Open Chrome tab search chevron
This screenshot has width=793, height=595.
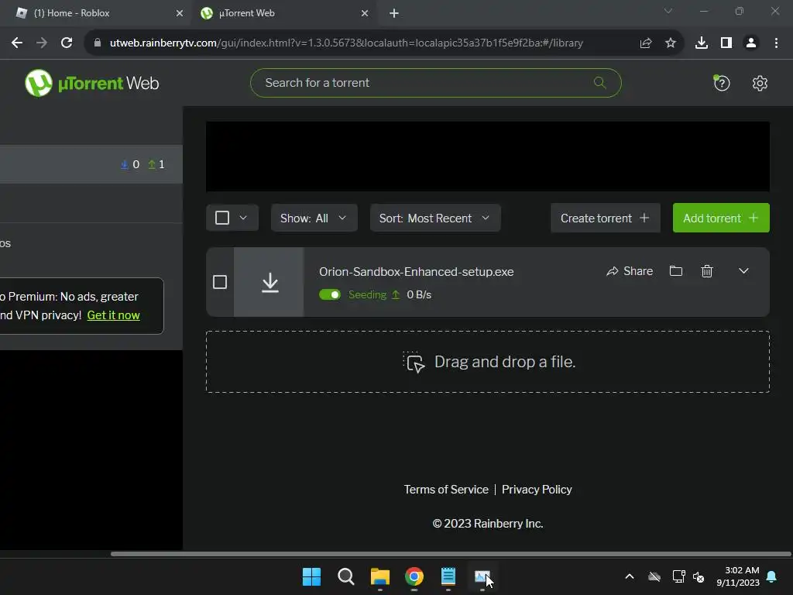click(x=668, y=11)
